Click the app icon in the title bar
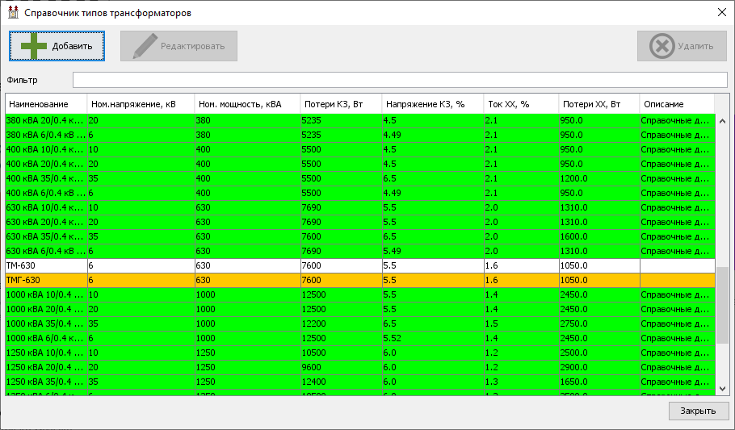The width and height of the screenshot is (735, 430). coord(13,12)
